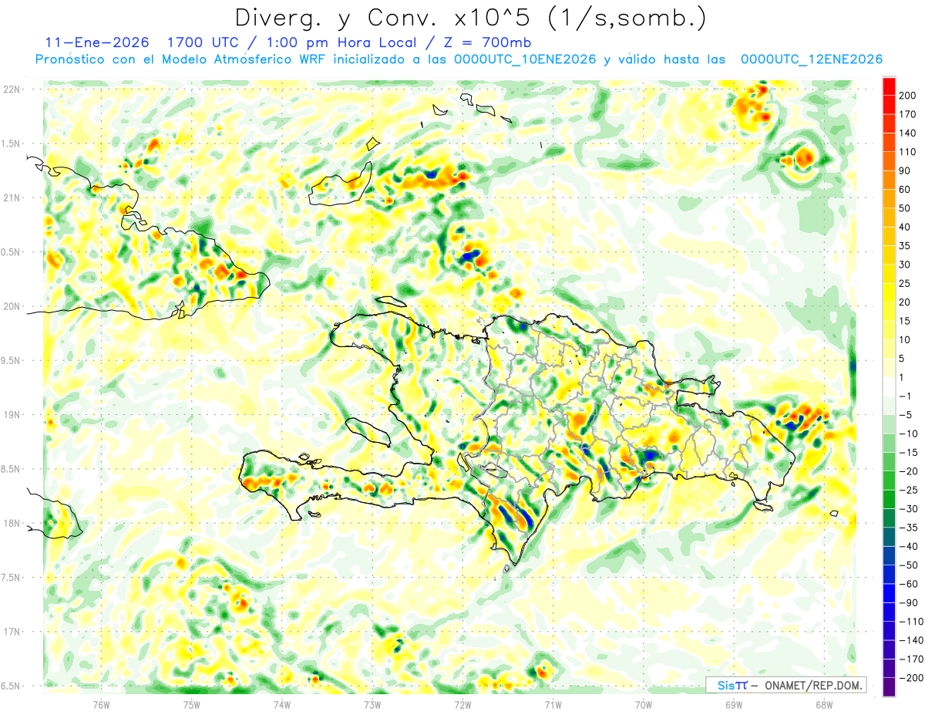This screenshot has height=715, width=925.
Task: Click the '50' positive color scale value
Action: [x=905, y=208]
